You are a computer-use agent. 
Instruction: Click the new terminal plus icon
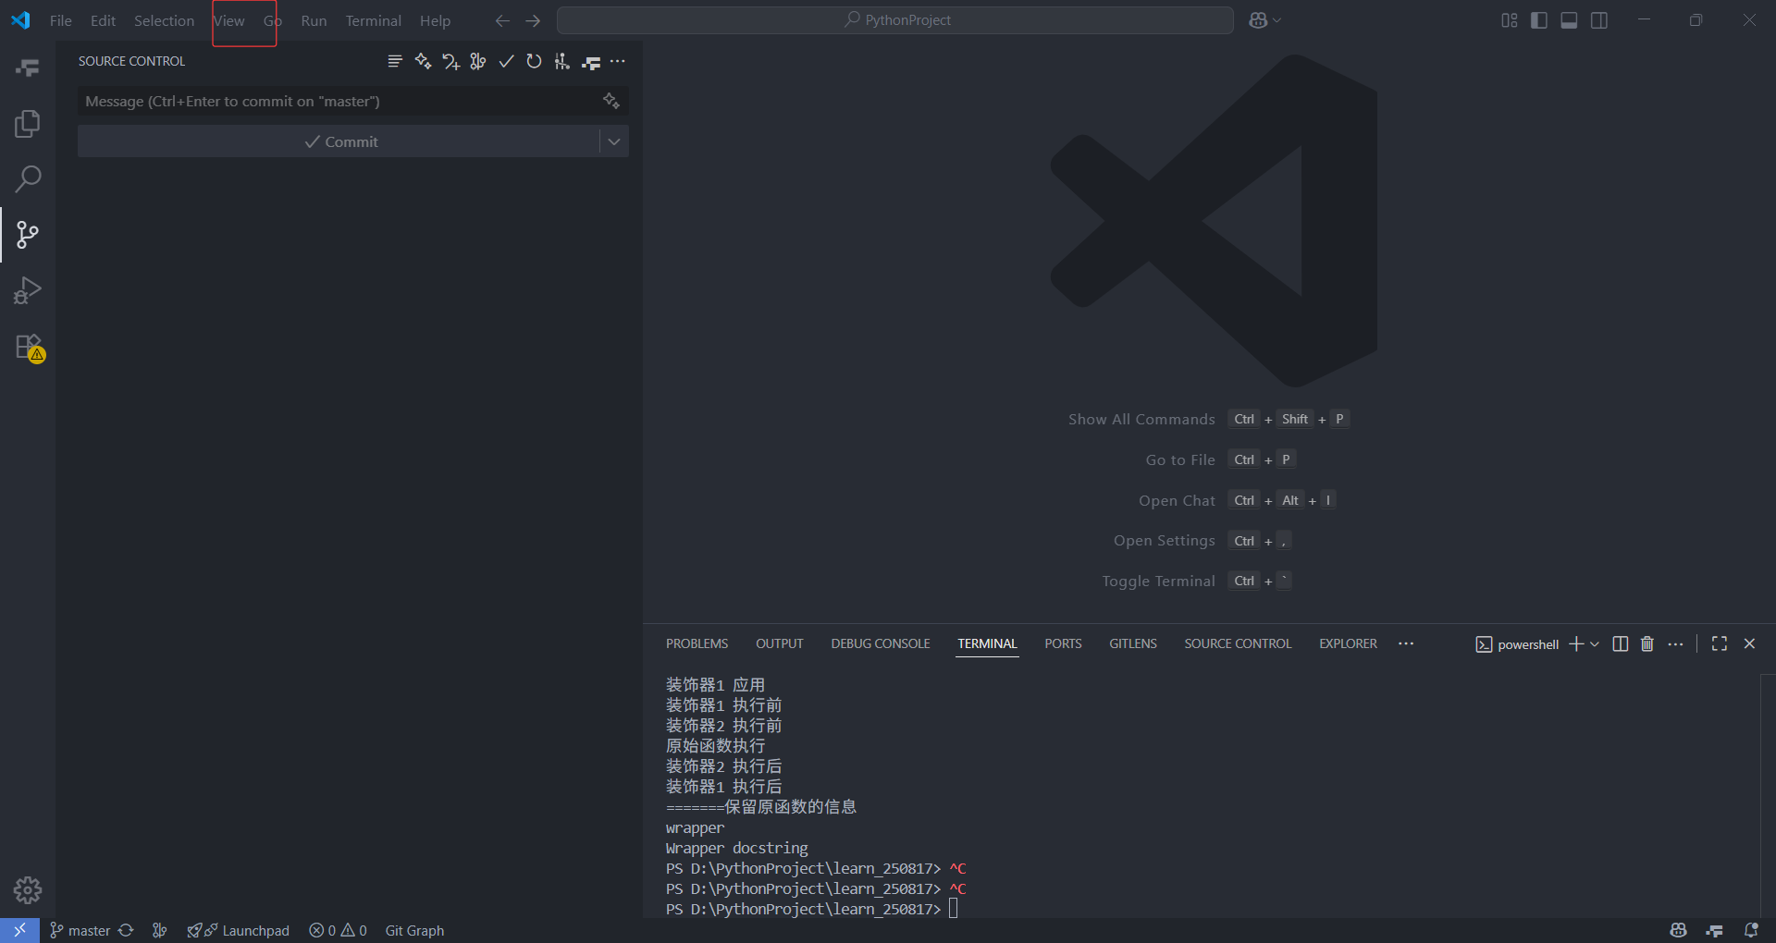[x=1576, y=643]
